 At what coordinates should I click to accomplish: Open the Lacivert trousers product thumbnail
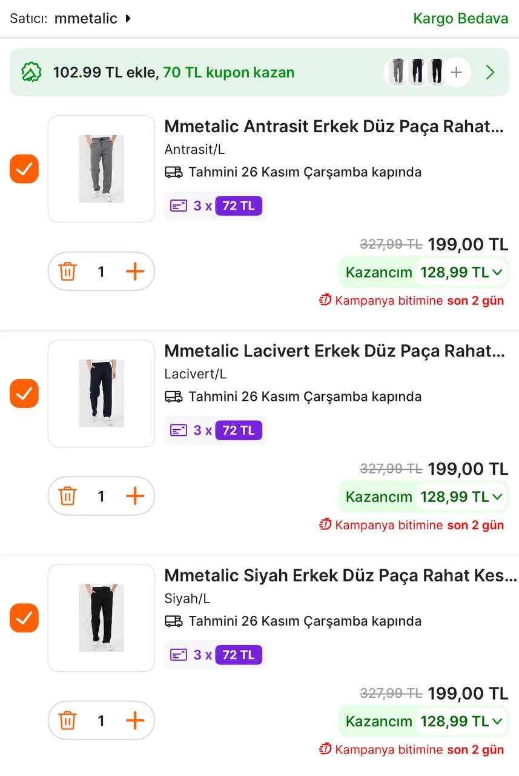click(101, 393)
